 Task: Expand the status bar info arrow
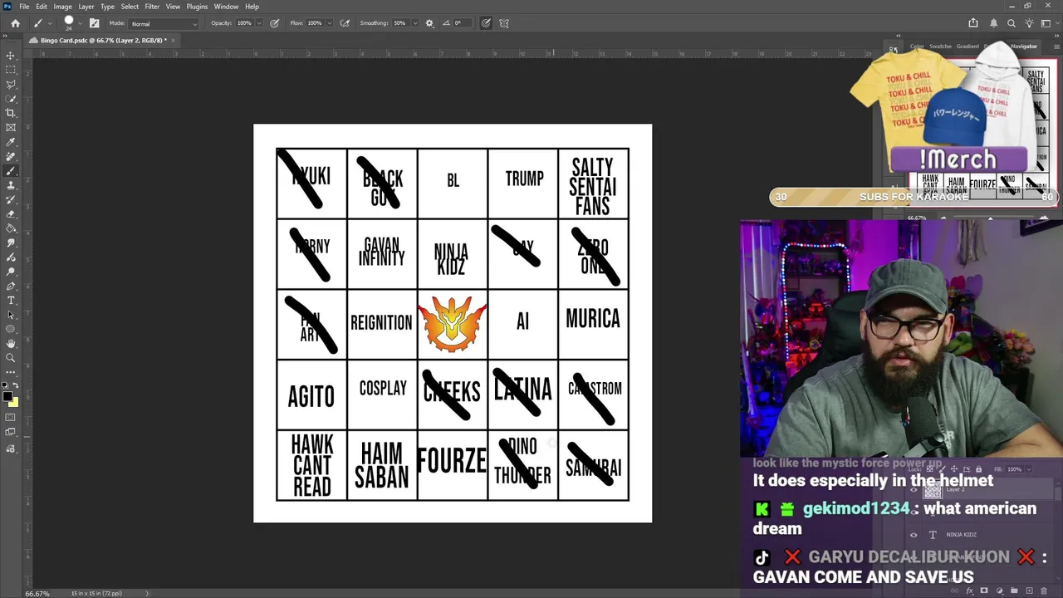(x=148, y=593)
